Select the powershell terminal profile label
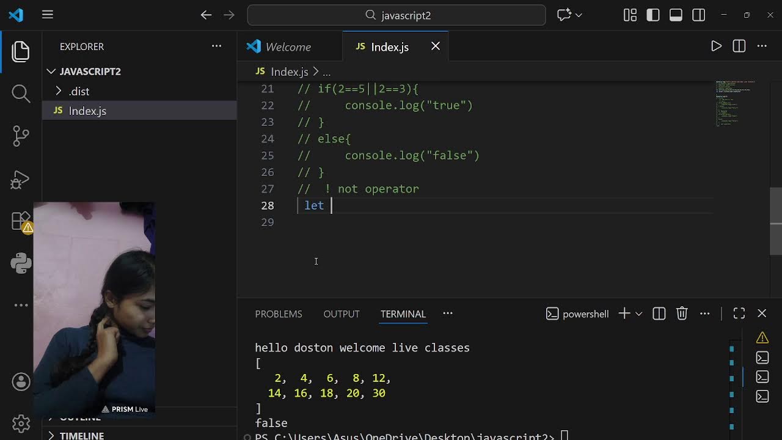The height and width of the screenshot is (440, 782). (x=577, y=314)
